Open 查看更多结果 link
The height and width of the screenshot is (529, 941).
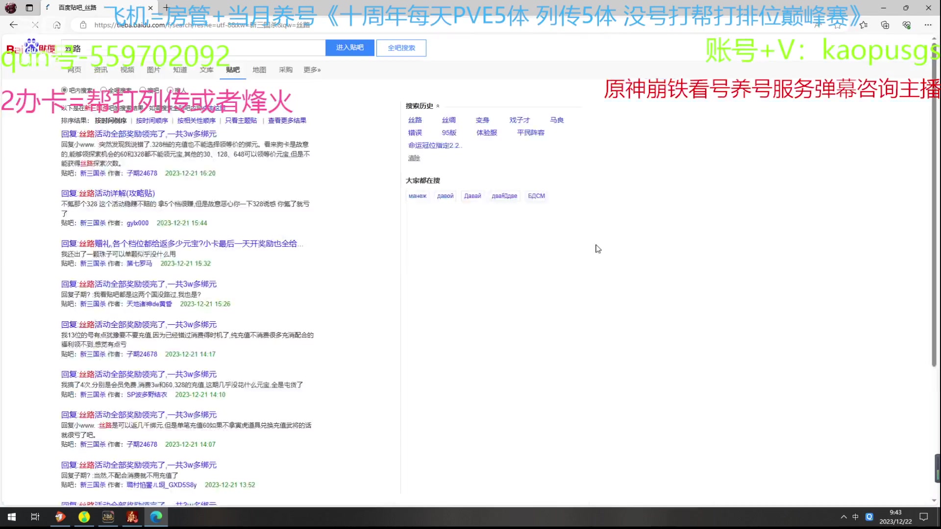(287, 120)
